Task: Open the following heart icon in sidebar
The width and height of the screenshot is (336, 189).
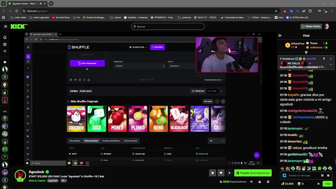Action: click(x=5, y=51)
